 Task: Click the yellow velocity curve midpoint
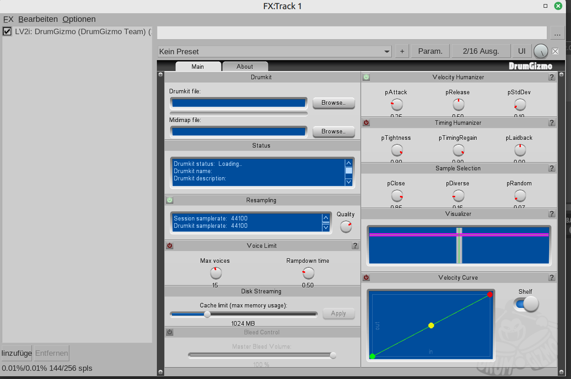click(431, 325)
